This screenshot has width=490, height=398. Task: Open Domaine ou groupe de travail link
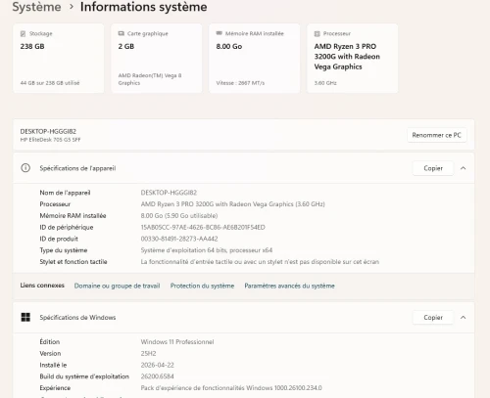pos(117,286)
